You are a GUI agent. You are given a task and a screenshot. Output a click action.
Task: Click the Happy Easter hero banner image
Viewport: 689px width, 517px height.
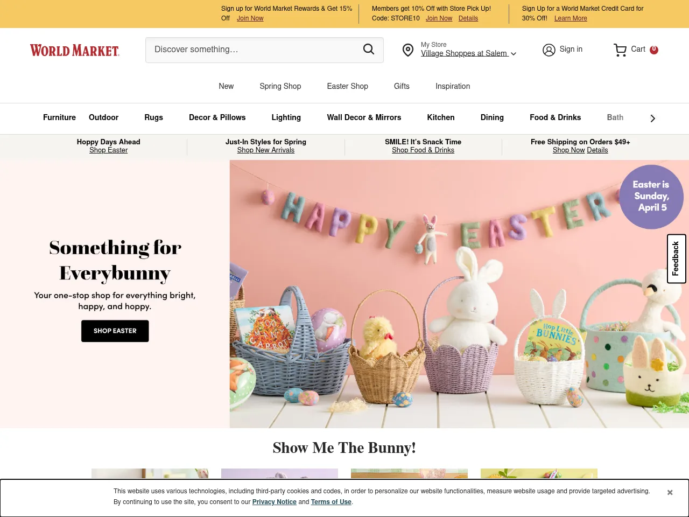[459, 294]
